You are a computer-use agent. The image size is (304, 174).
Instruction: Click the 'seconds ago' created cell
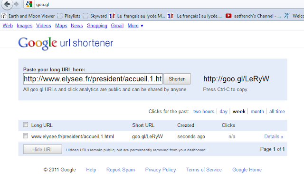[191, 136]
